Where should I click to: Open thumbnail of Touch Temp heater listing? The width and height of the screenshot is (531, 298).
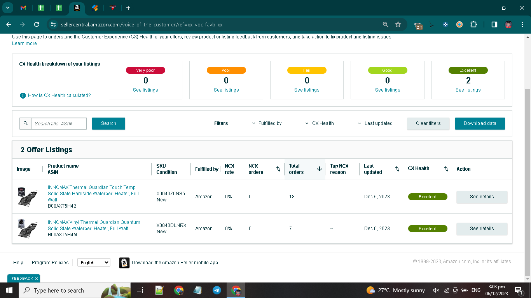tap(28, 196)
